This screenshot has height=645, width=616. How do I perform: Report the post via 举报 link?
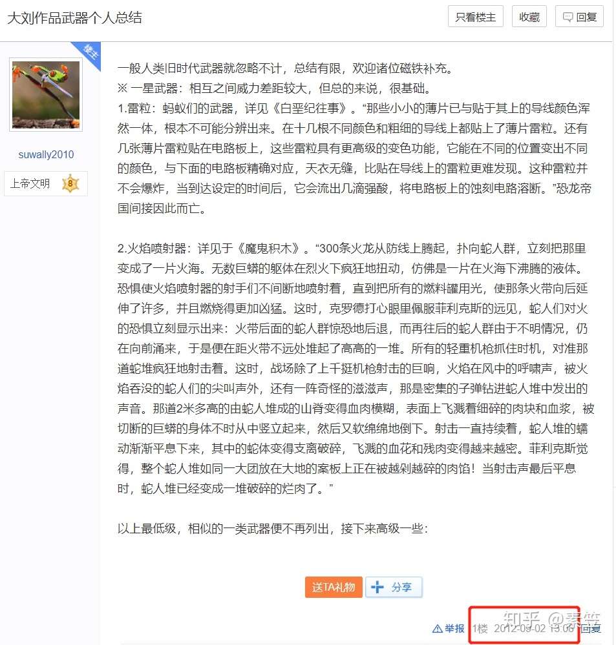point(454,628)
